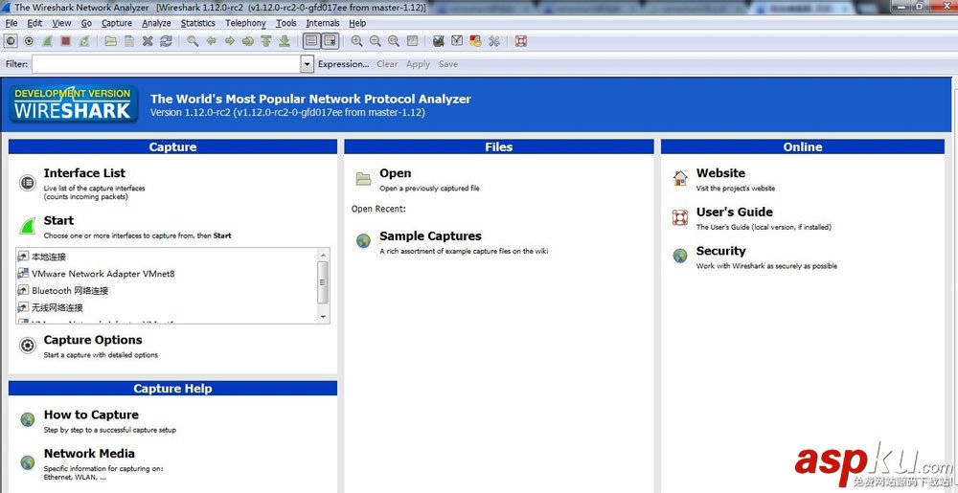Open the Security information link

click(721, 251)
